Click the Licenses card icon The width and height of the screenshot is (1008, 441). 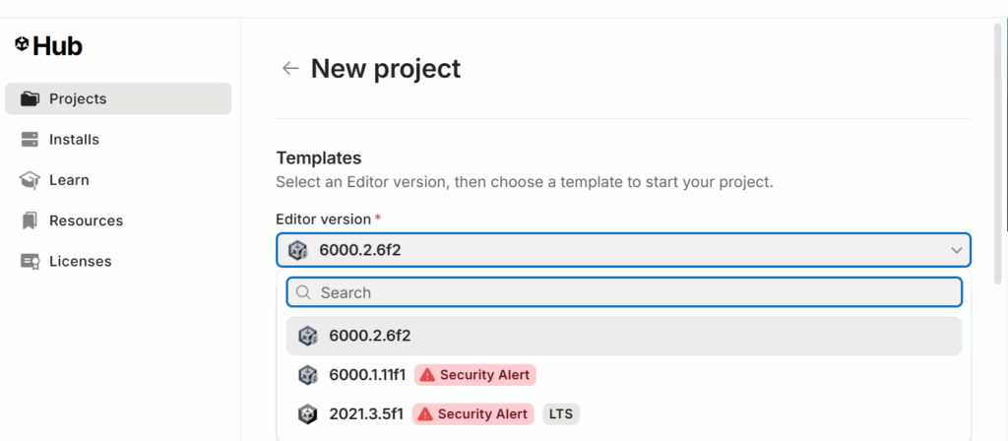coord(30,262)
